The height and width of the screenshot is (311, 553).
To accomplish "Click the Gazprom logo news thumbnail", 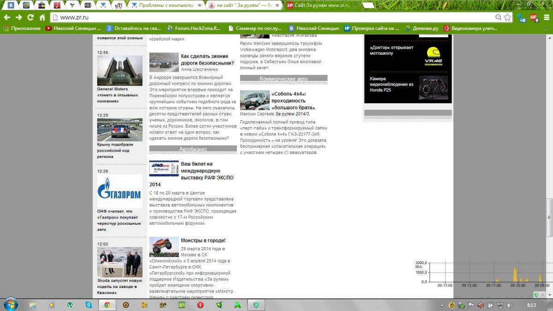I will (x=119, y=192).
